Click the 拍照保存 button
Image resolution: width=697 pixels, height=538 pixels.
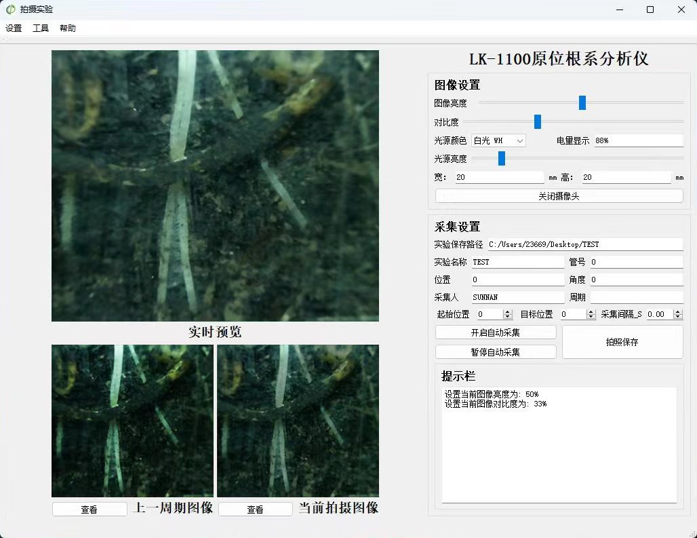[622, 342]
